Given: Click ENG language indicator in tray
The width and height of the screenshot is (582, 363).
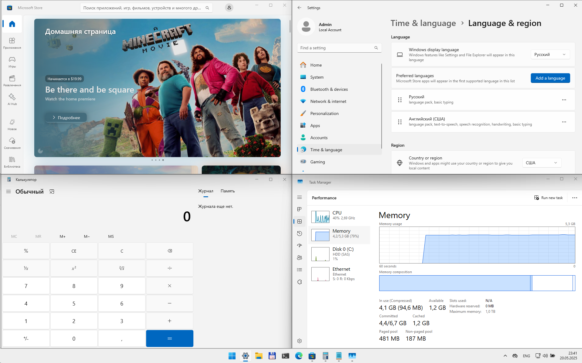Looking at the screenshot, I should pos(527,356).
